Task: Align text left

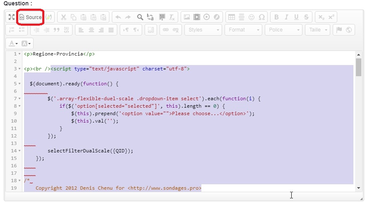Action: click(x=81, y=30)
